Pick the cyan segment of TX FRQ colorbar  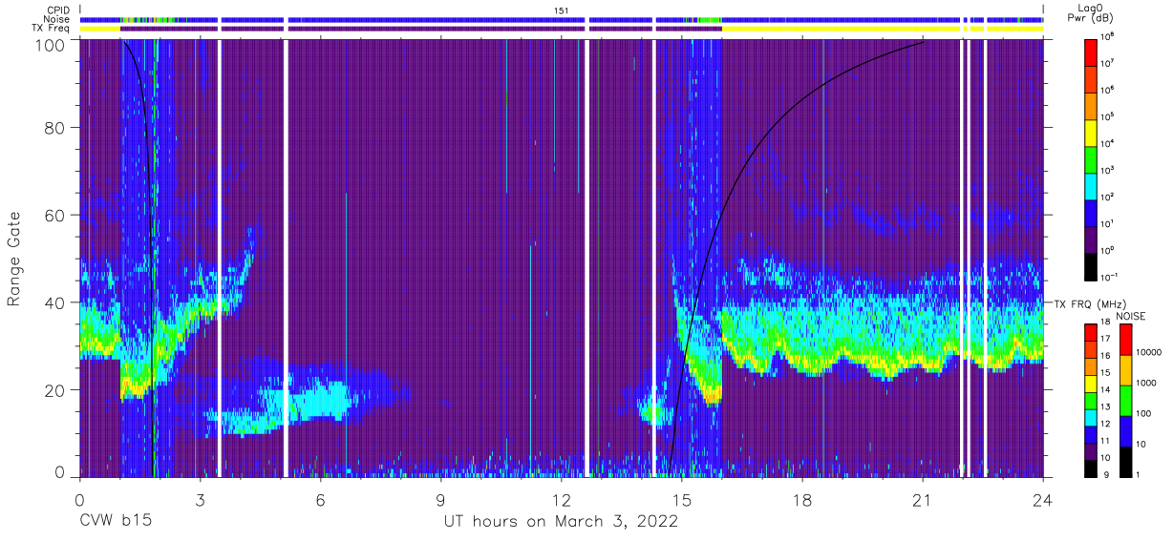coord(1092,416)
